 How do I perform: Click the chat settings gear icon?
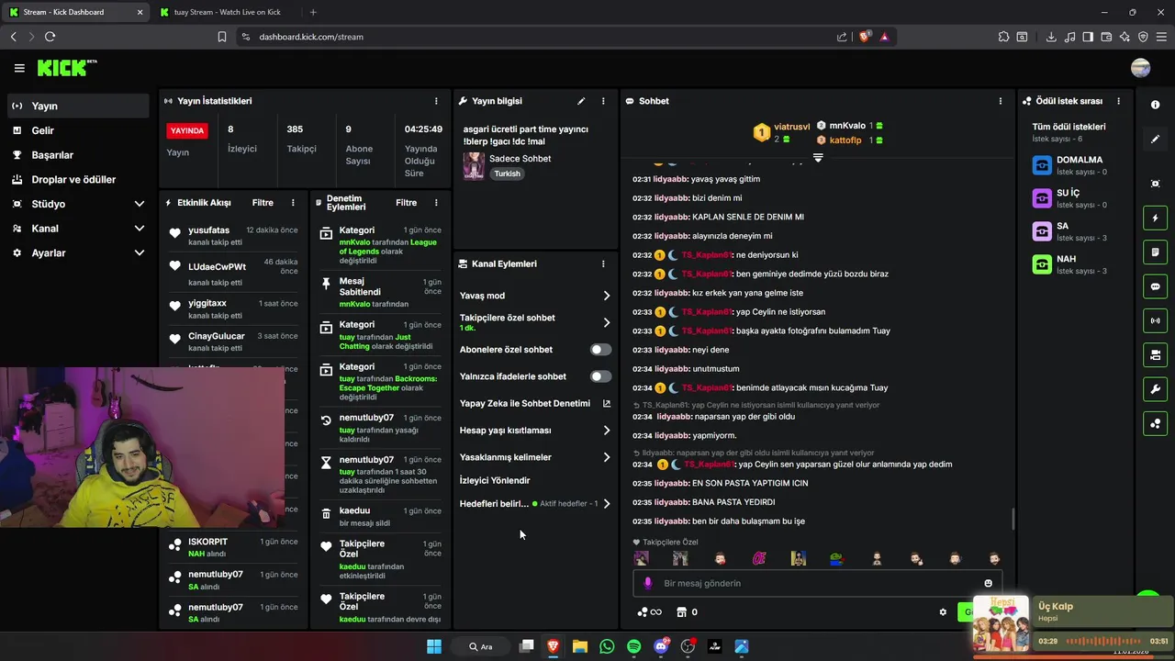943,612
